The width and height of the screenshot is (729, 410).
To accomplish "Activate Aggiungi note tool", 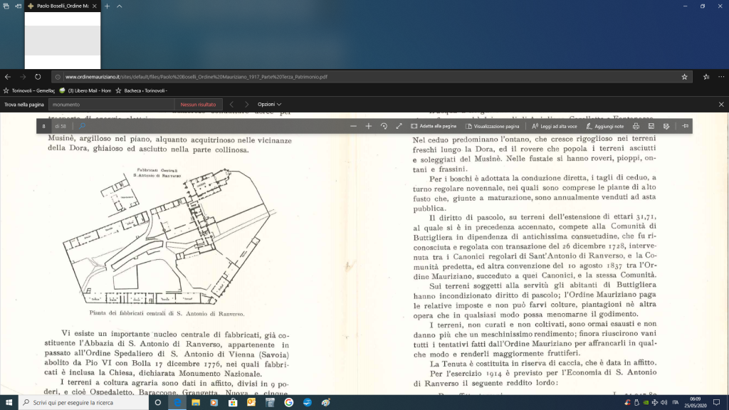I will coord(605,126).
